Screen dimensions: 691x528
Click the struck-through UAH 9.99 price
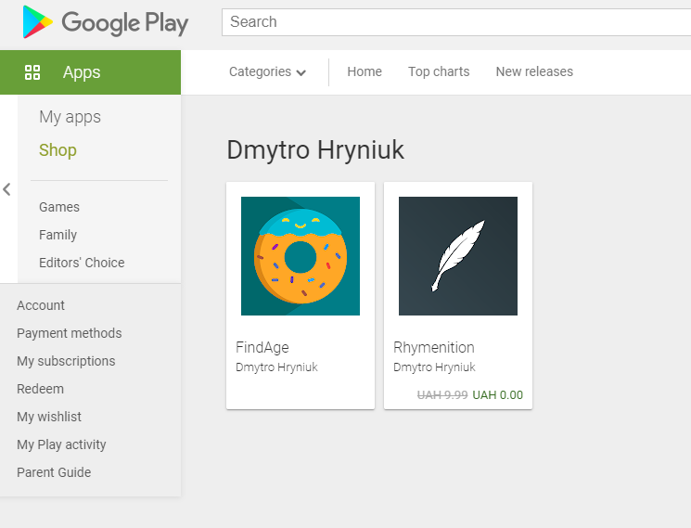point(442,395)
